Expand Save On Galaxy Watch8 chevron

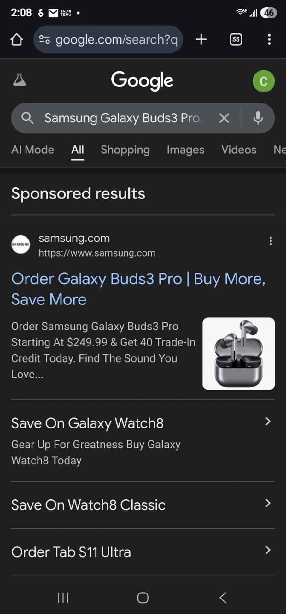click(x=268, y=422)
